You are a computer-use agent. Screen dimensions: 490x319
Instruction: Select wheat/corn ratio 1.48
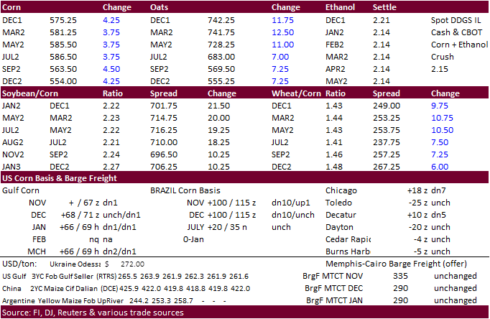click(334, 167)
